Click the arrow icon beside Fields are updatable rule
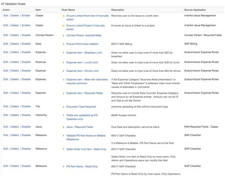The width and height of the screenshot is (225, 176). click(x=64, y=115)
